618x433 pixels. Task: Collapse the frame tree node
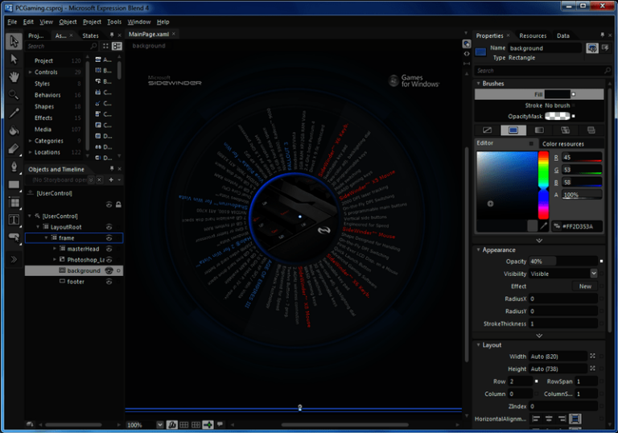(x=46, y=237)
